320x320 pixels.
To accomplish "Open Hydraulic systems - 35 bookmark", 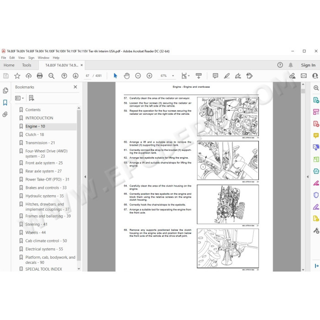I will [44, 196].
